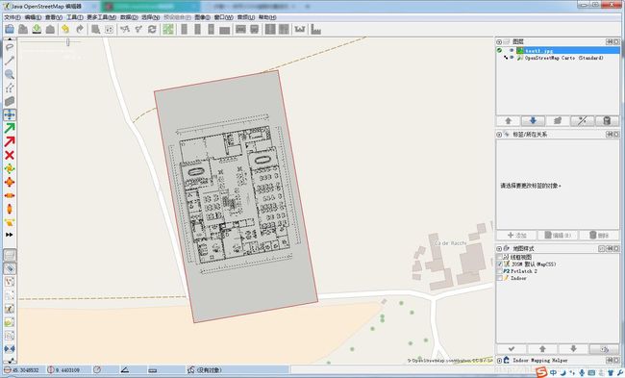Screen dimensions: 625x378
Task: Choose the magnifier zoom tool in left toolbar
Action: tap(10, 74)
